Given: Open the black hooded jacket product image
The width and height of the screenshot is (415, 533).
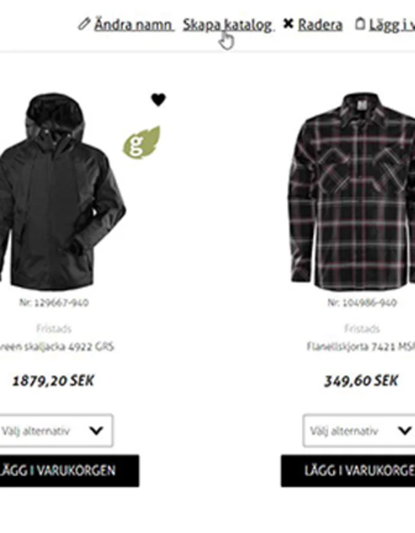Looking at the screenshot, I should coord(62,191).
